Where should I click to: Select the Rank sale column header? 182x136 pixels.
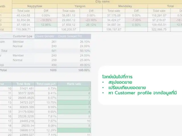coord(74,84)
